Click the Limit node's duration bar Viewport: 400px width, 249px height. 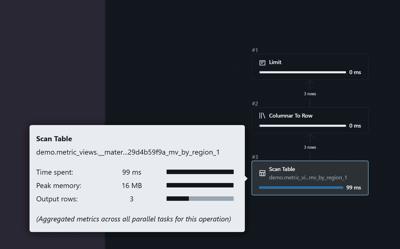pos(302,72)
